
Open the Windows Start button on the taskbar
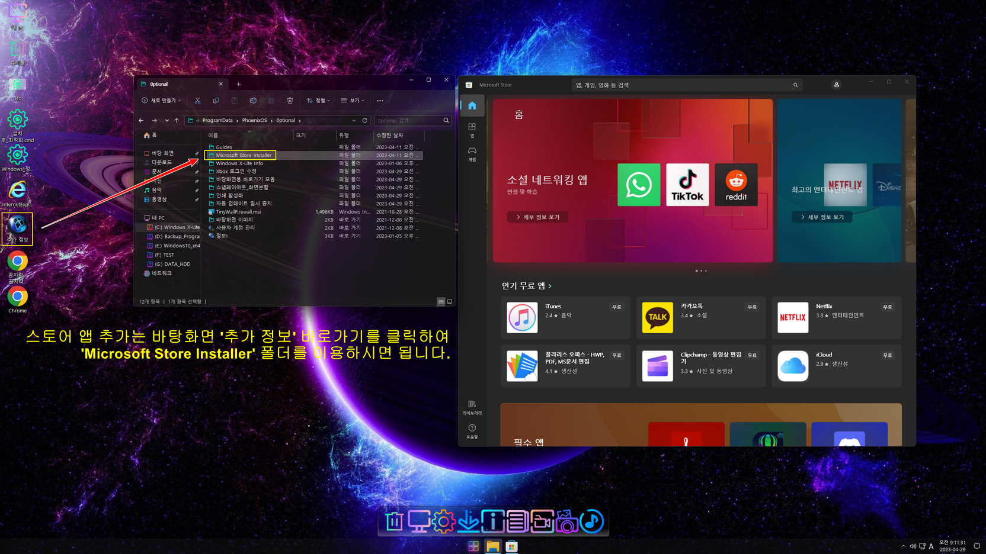[473, 546]
